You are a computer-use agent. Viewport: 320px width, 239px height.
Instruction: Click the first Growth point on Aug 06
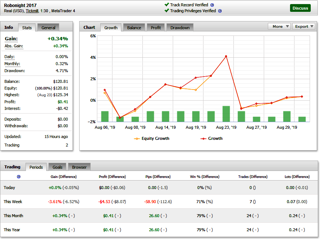[x=105, y=90]
